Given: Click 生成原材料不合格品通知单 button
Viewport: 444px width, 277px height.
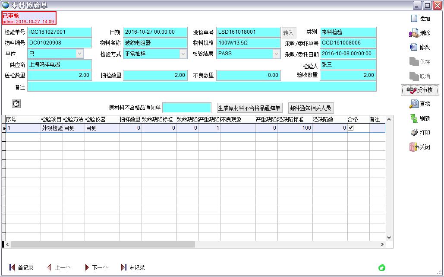Looking at the screenshot, I should click(249, 108).
